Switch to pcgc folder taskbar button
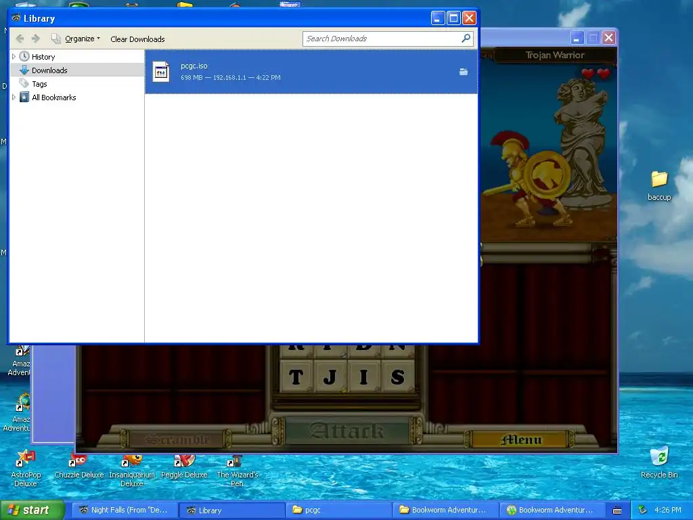693x520 pixels. click(338, 510)
